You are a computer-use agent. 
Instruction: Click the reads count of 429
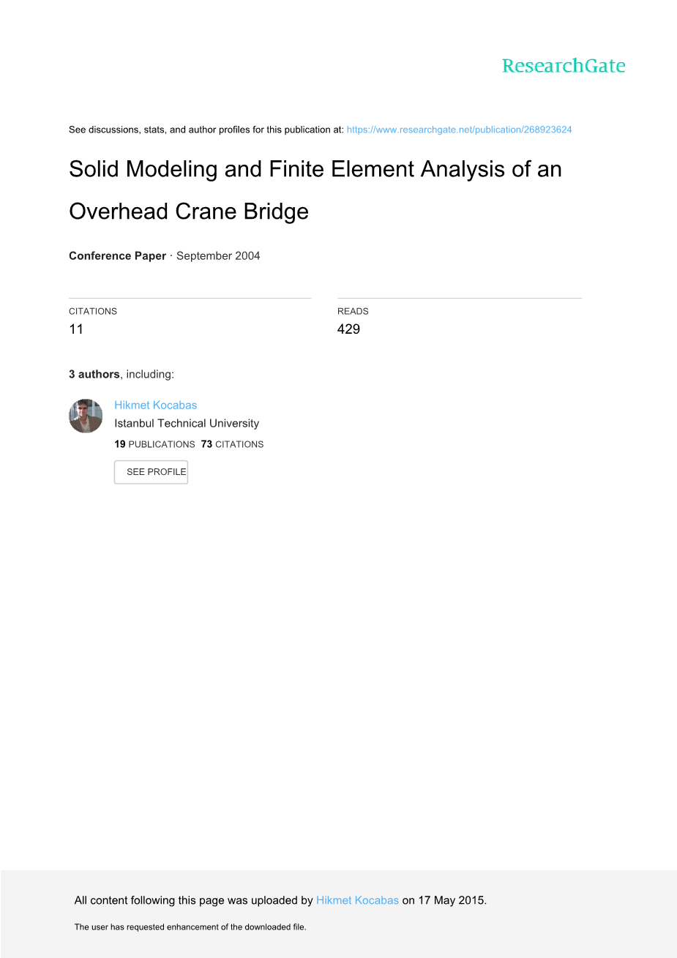348,329
